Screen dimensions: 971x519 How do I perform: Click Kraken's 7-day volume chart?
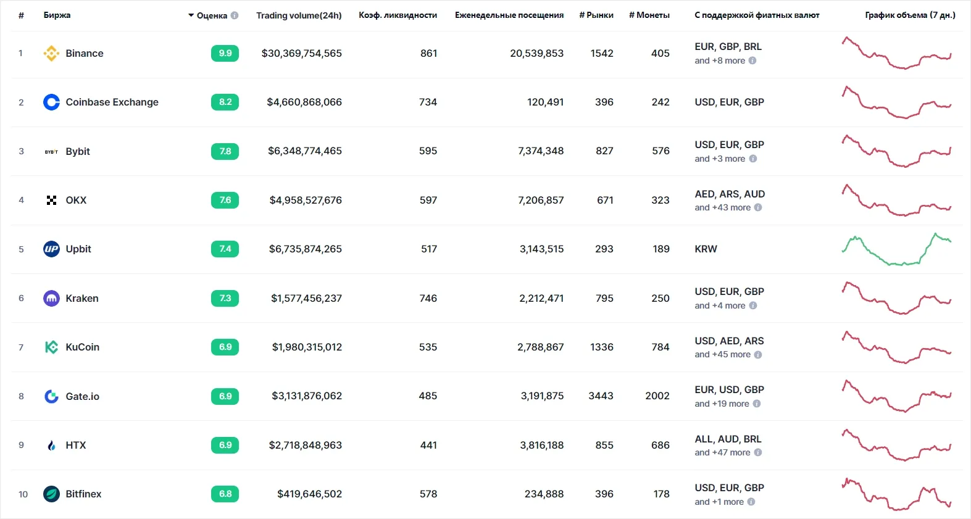pos(897,298)
